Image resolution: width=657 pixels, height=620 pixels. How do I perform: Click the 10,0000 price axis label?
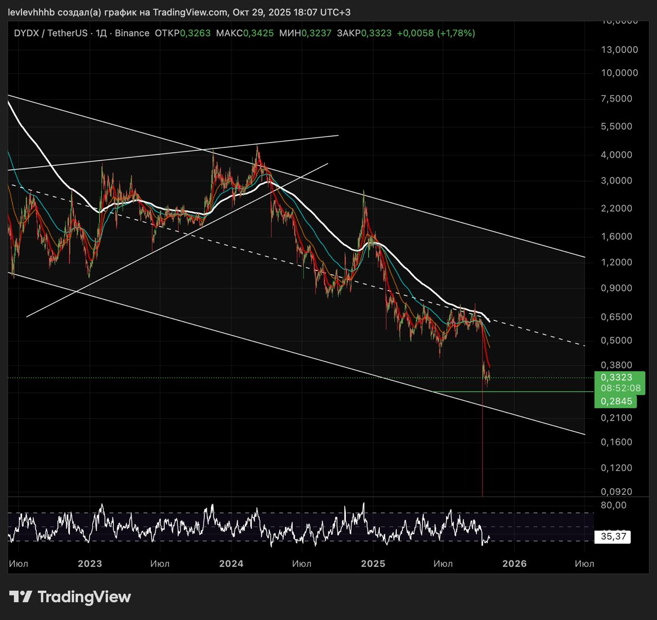[620, 73]
